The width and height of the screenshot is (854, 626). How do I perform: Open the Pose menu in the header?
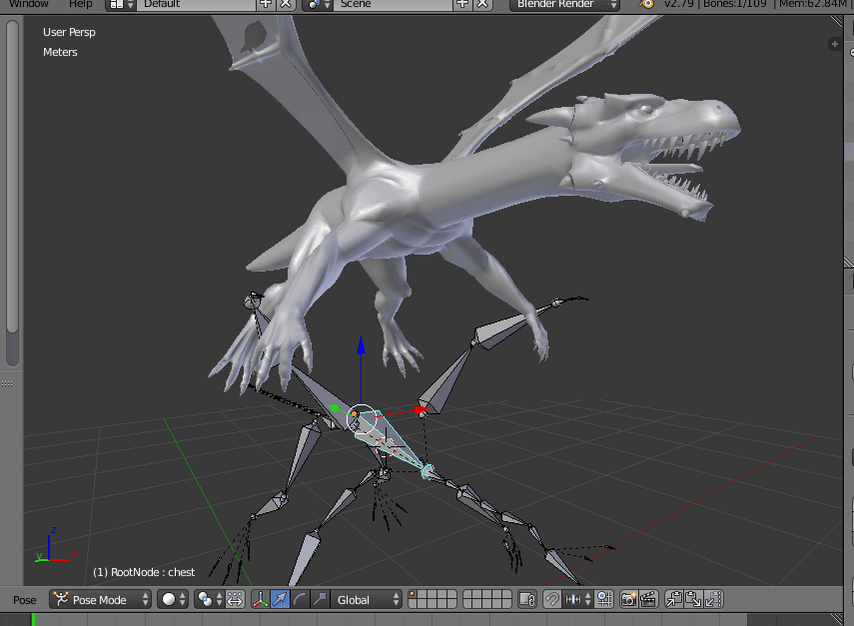23,599
